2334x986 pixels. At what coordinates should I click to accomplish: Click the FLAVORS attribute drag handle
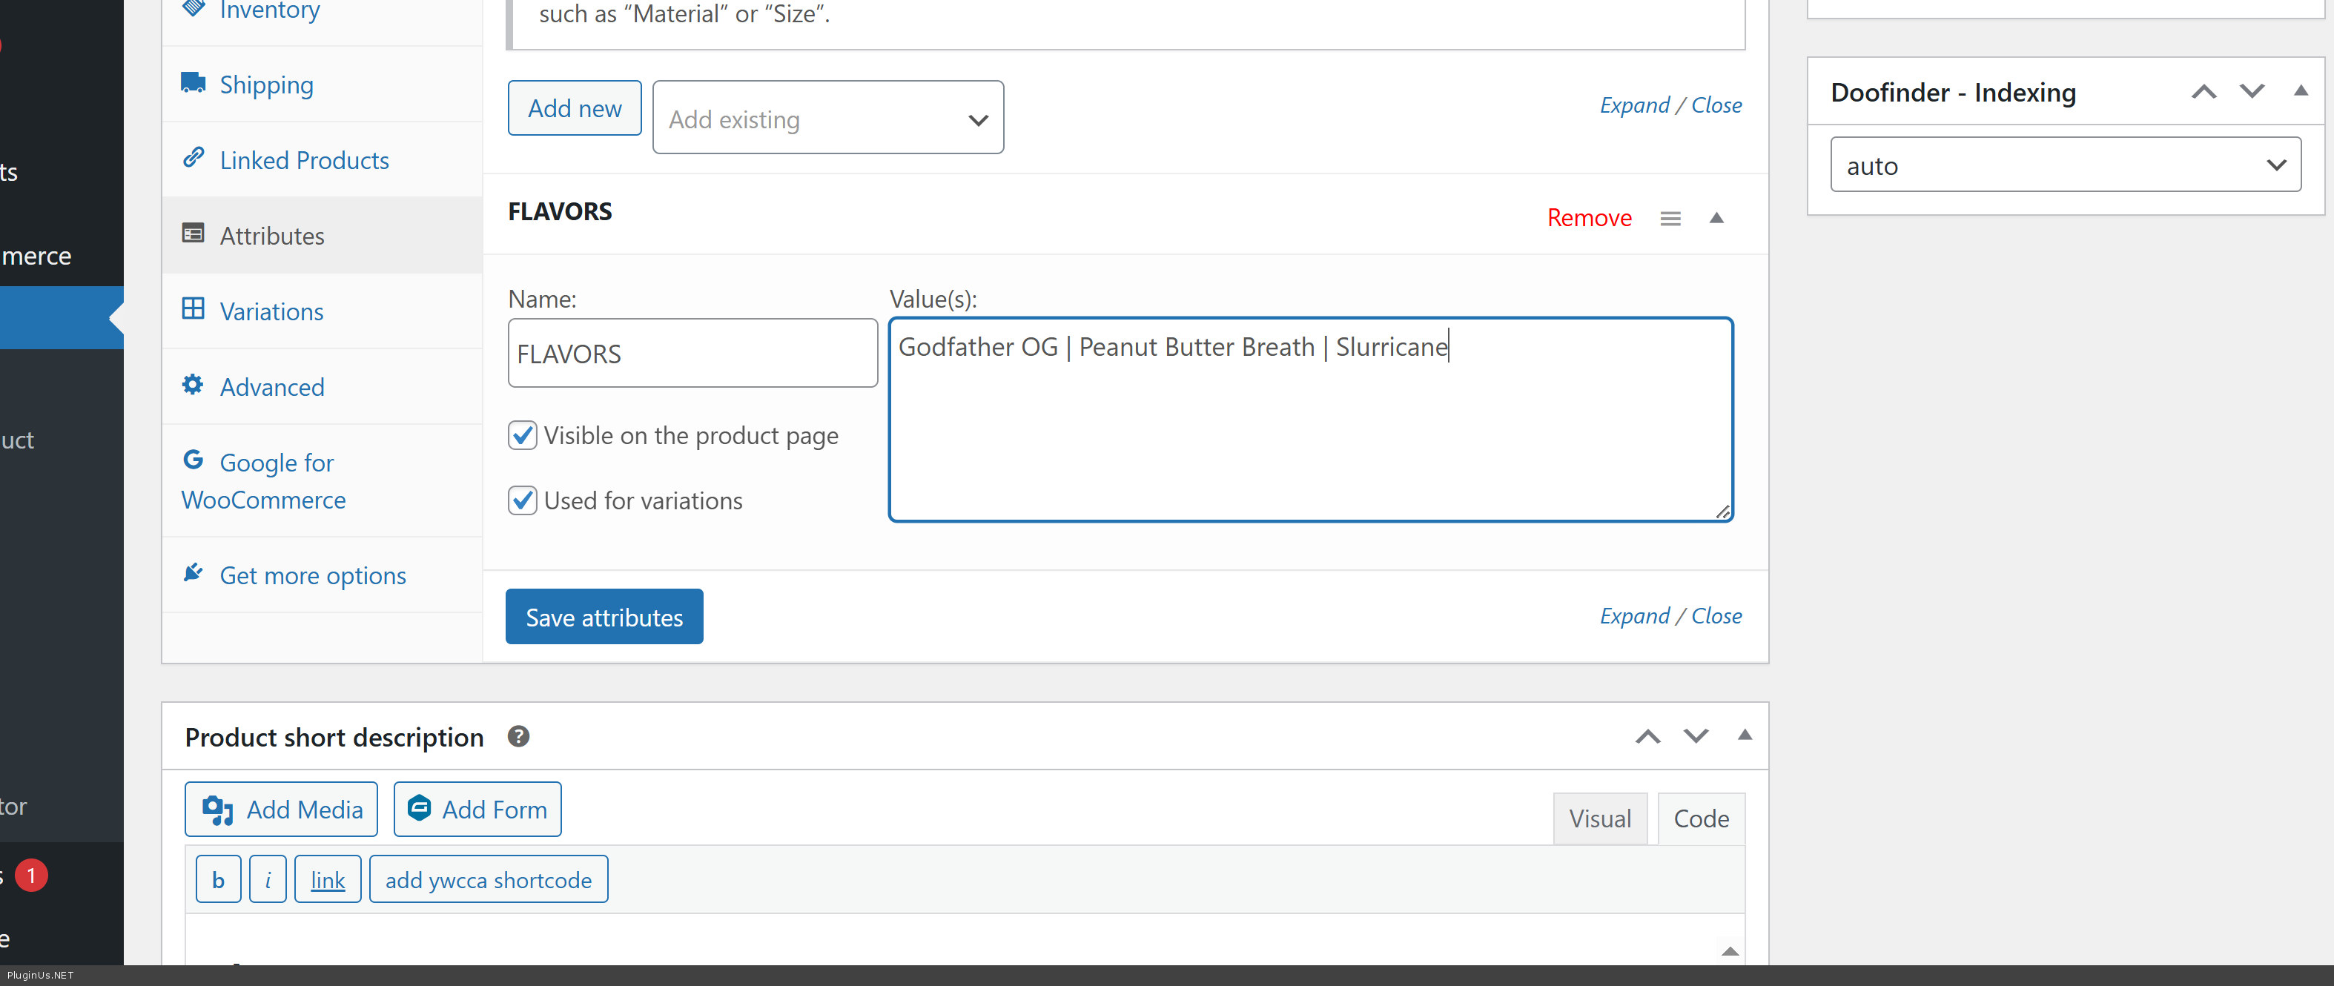[x=1670, y=219]
